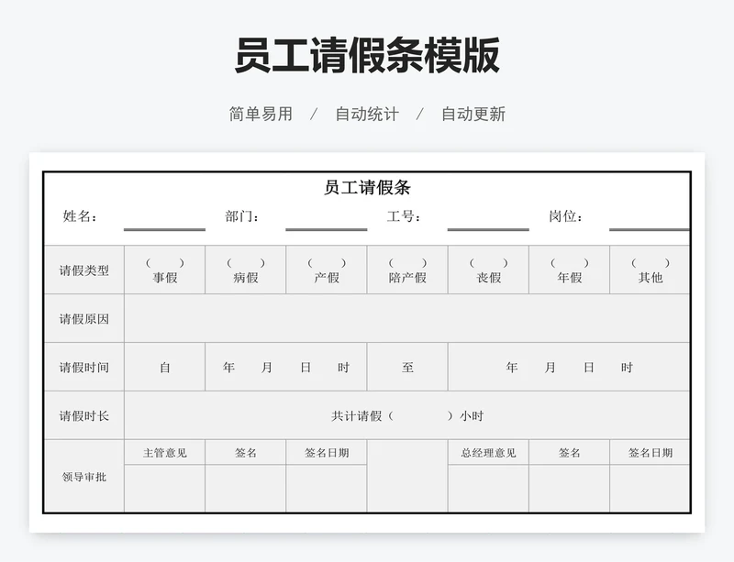Click the 工号: label

[404, 216]
